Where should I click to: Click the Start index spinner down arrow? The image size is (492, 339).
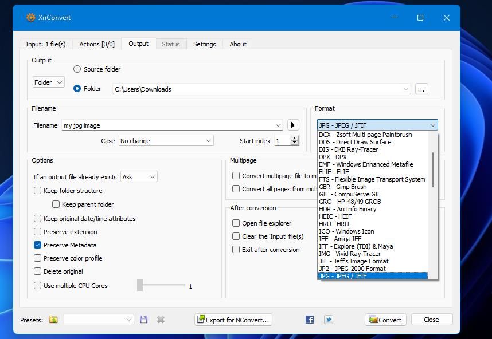point(294,143)
